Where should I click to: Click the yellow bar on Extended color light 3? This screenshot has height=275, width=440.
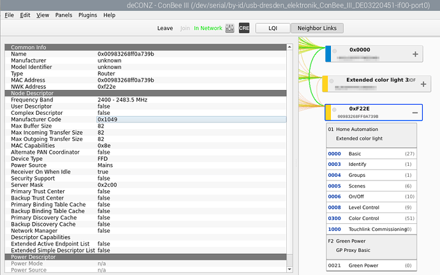(325, 84)
